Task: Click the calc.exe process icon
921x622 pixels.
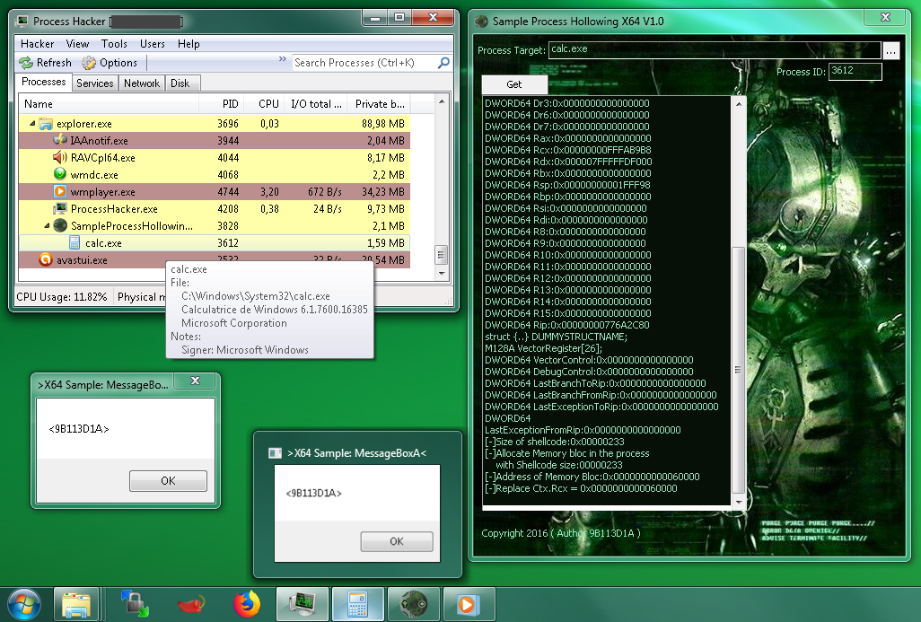Action: point(75,242)
